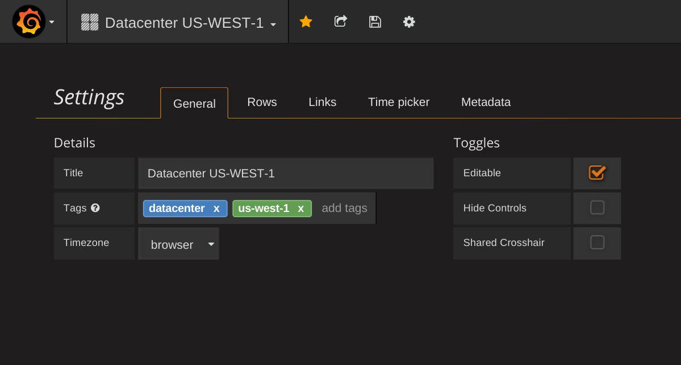Remove the us-west-1 tag
681x365 pixels.
coord(301,209)
